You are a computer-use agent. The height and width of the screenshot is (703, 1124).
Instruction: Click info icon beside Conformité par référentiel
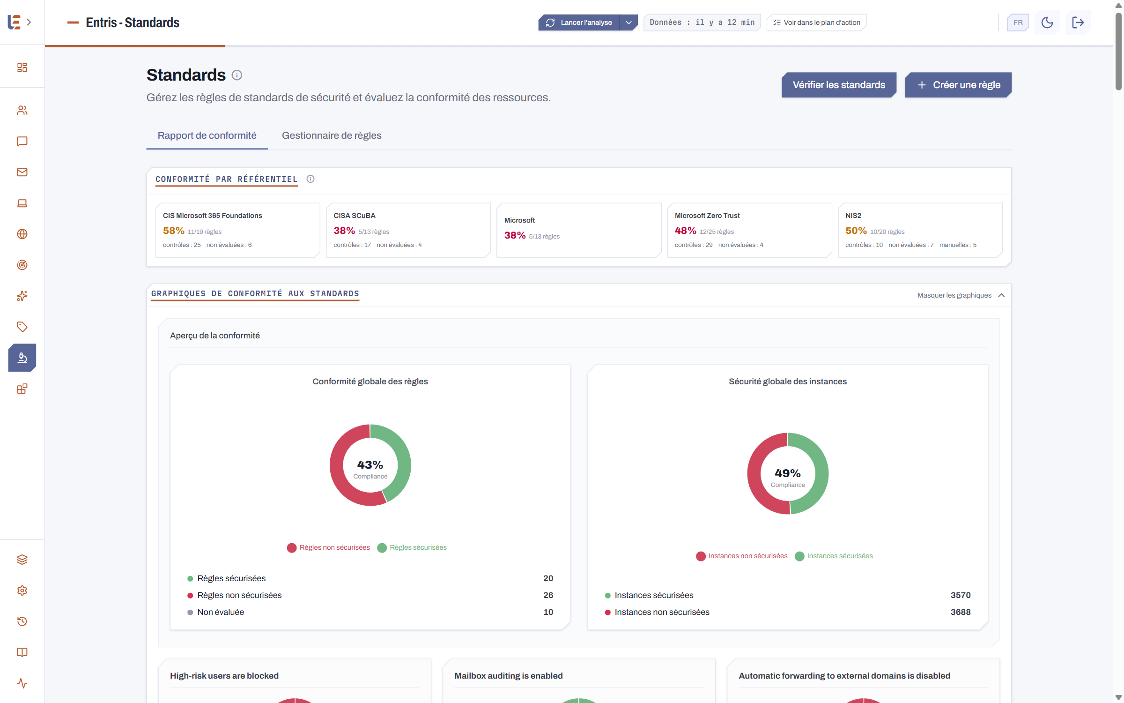pyautogui.click(x=311, y=179)
